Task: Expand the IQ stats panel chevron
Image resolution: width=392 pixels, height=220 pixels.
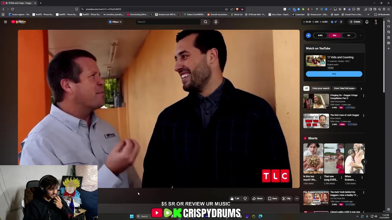Action: [360, 35]
